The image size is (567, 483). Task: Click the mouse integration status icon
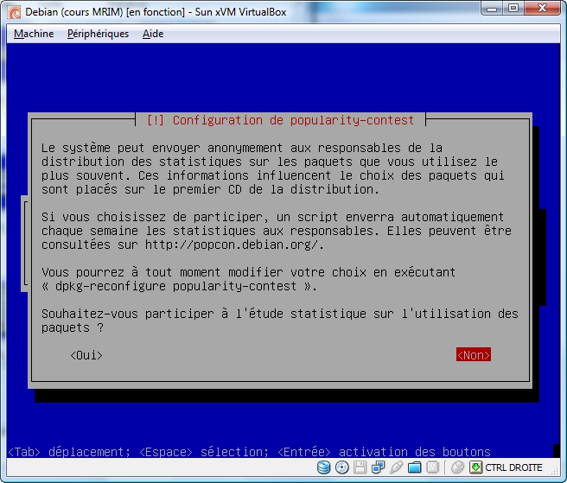tap(457, 467)
